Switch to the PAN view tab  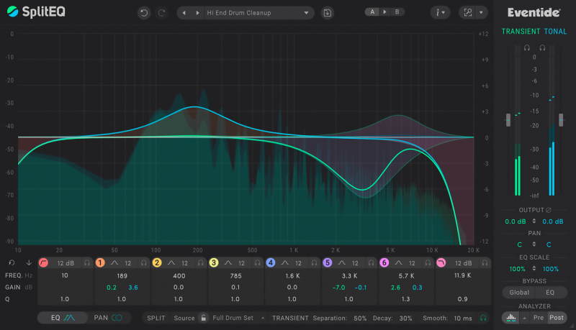[108, 317]
